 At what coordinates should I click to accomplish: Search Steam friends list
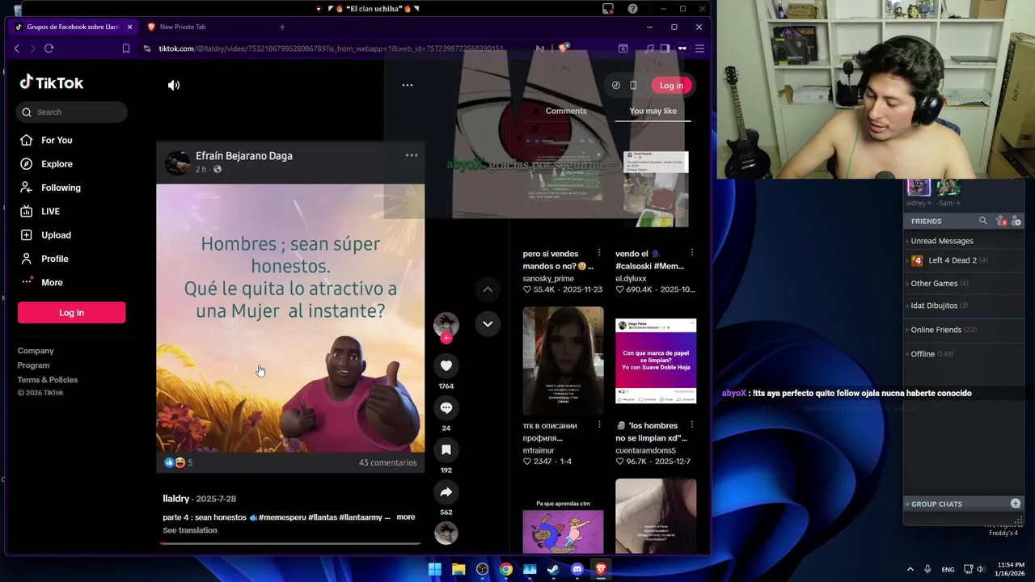983,221
